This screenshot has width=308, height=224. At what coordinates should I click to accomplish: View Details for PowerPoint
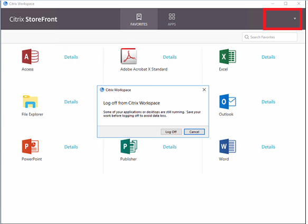[x=71, y=147]
